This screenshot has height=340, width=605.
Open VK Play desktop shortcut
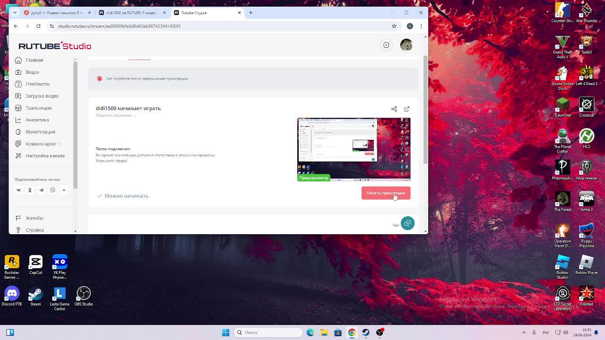[60, 267]
